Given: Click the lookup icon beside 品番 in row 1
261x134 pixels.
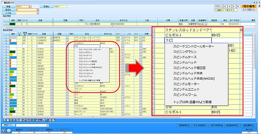Looking at the screenshot, I should click(52, 37).
